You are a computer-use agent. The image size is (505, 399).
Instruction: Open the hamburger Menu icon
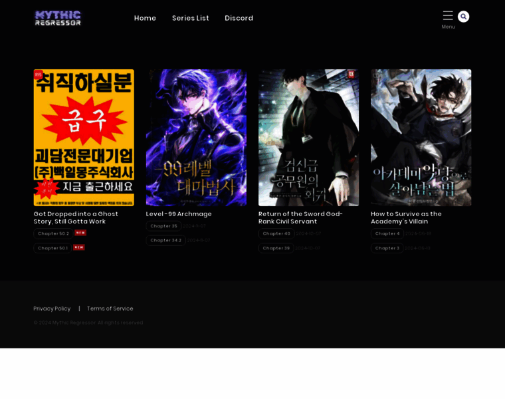click(448, 15)
